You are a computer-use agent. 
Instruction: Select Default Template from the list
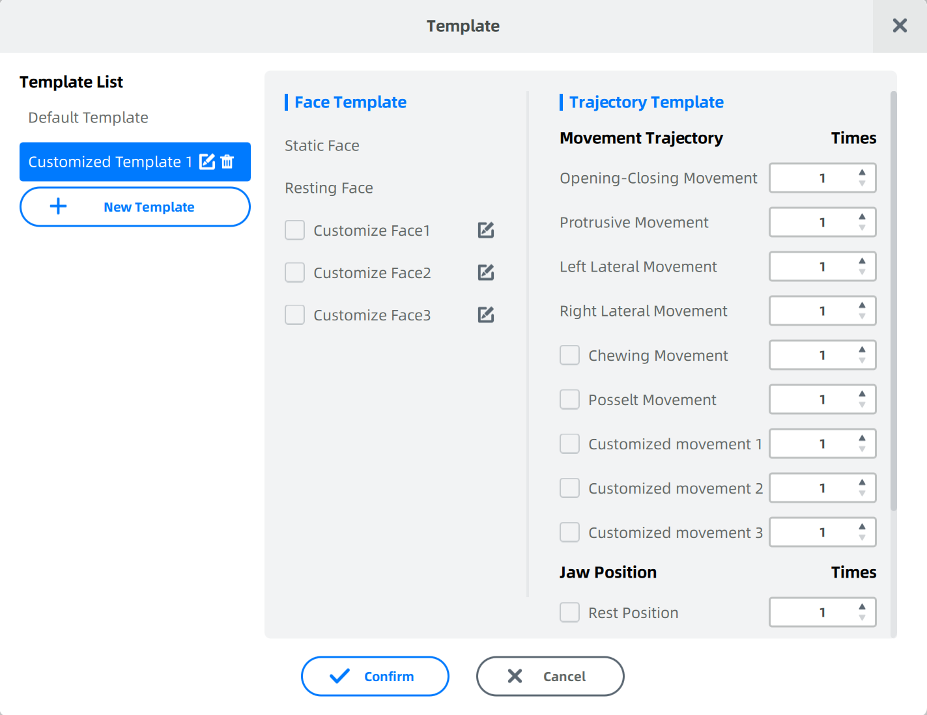point(89,118)
